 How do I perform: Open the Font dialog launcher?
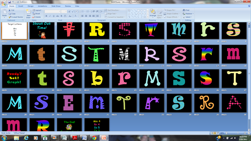tap(78, 20)
